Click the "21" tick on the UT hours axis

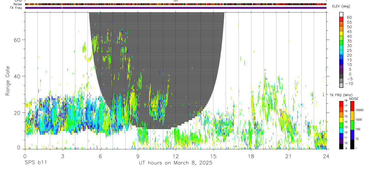click(289, 156)
